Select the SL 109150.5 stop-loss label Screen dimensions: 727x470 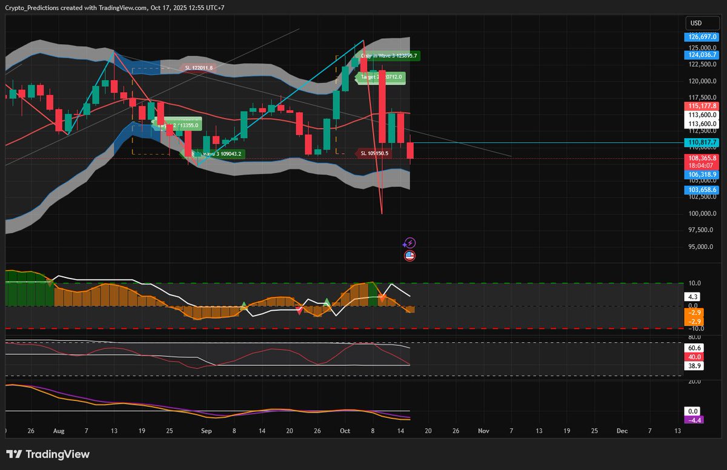(x=373, y=153)
